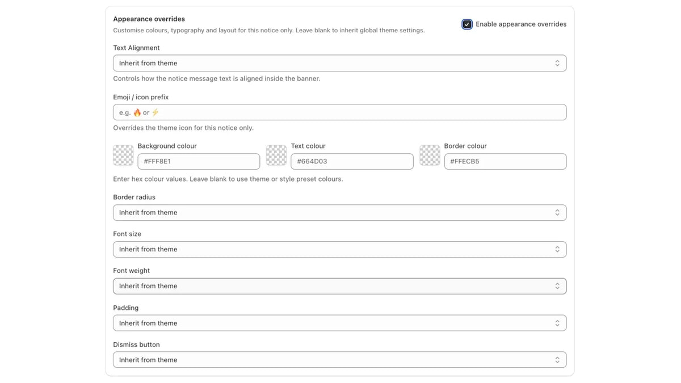Click the Border radius chevron arrows icon
Viewport: 681px width, 383px height.
[x=557, y=213]
